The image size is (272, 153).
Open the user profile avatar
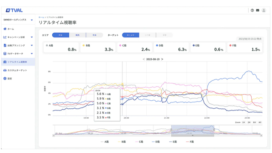click(x=263, y=10)
